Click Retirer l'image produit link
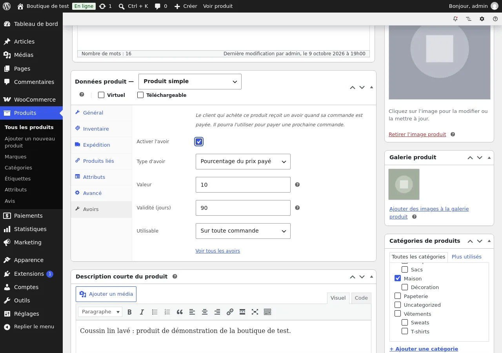The image size is (502, 353). tap(417, 135)
